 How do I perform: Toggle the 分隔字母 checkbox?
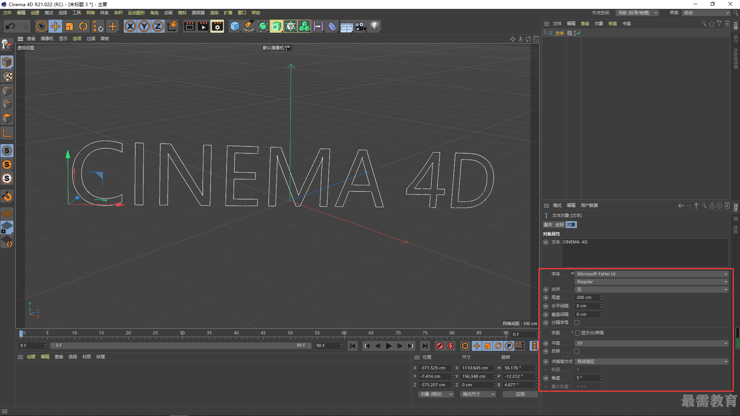(x=577, y=323)
